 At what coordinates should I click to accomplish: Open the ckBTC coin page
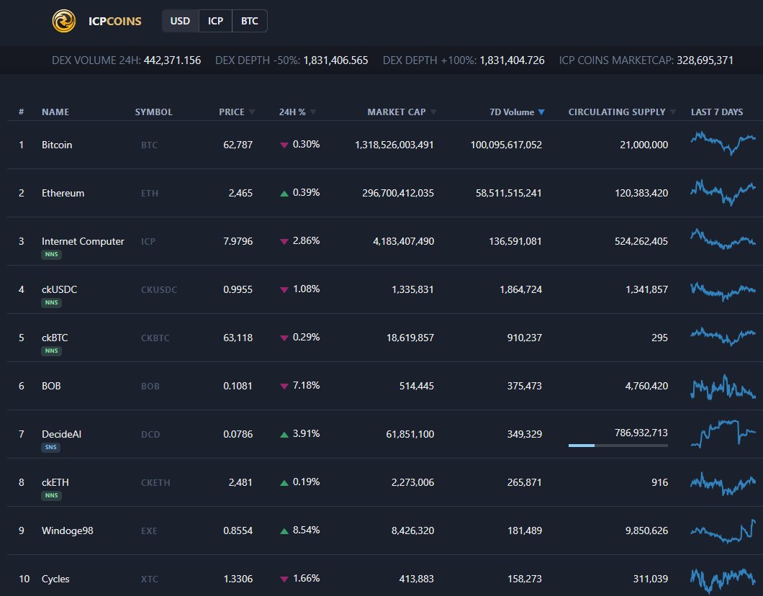coord(55,338)
